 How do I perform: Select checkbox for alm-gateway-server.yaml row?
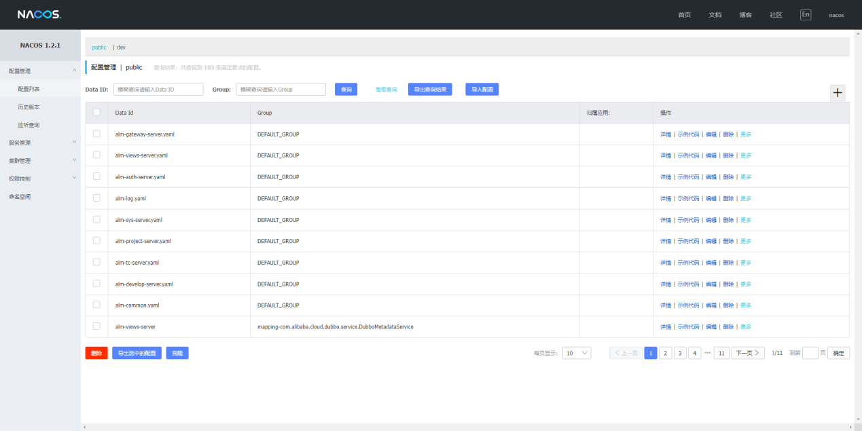[96, 134]
